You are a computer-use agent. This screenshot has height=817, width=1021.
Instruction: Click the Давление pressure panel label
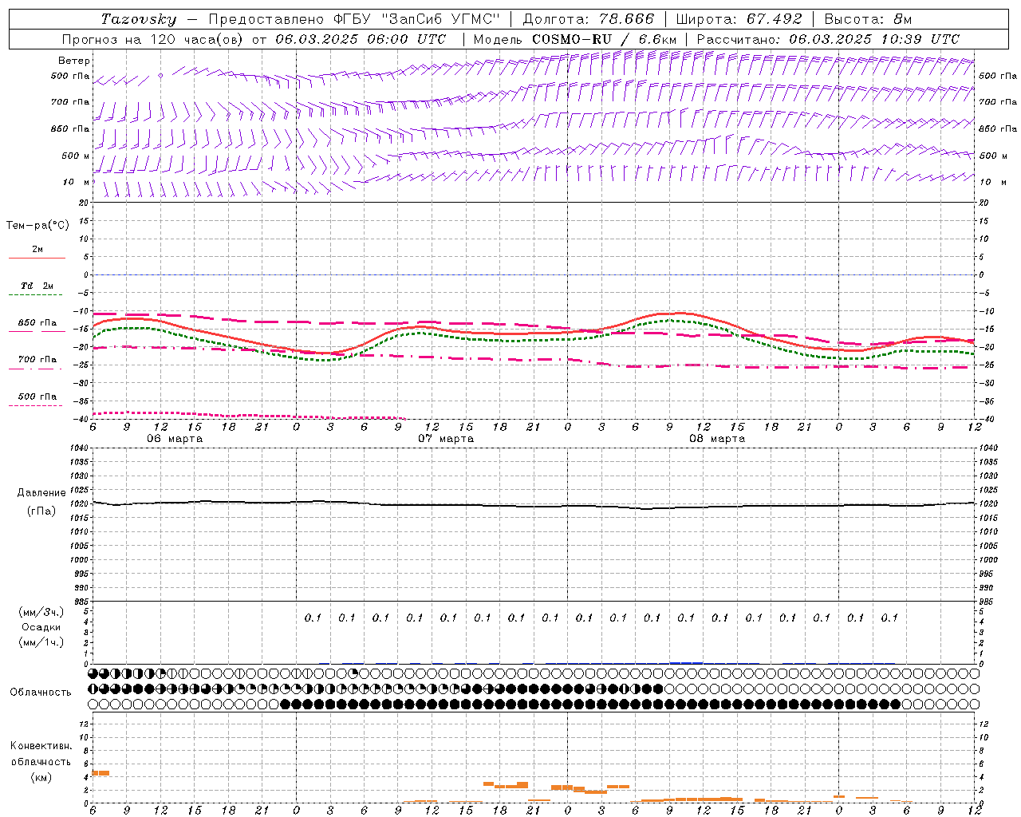click(41, 493)
